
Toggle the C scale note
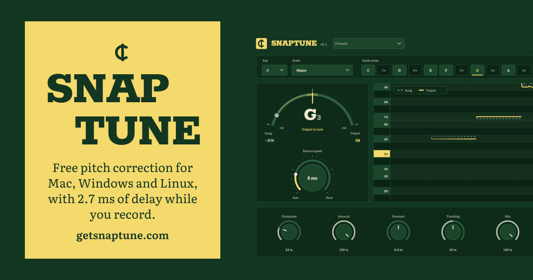(x=368, y=70)
